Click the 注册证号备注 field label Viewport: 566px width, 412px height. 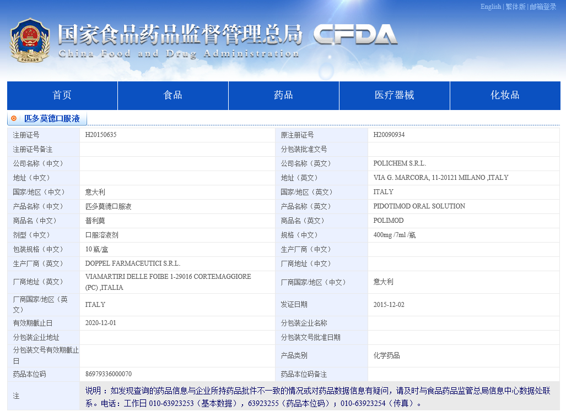(x=33, y=149)
